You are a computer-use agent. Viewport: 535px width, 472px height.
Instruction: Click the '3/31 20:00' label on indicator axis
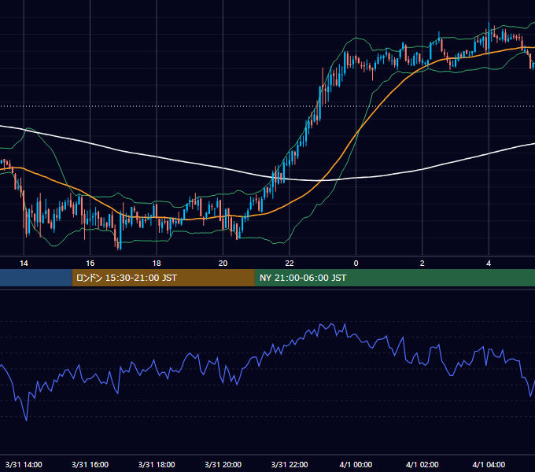pos(223,464)
